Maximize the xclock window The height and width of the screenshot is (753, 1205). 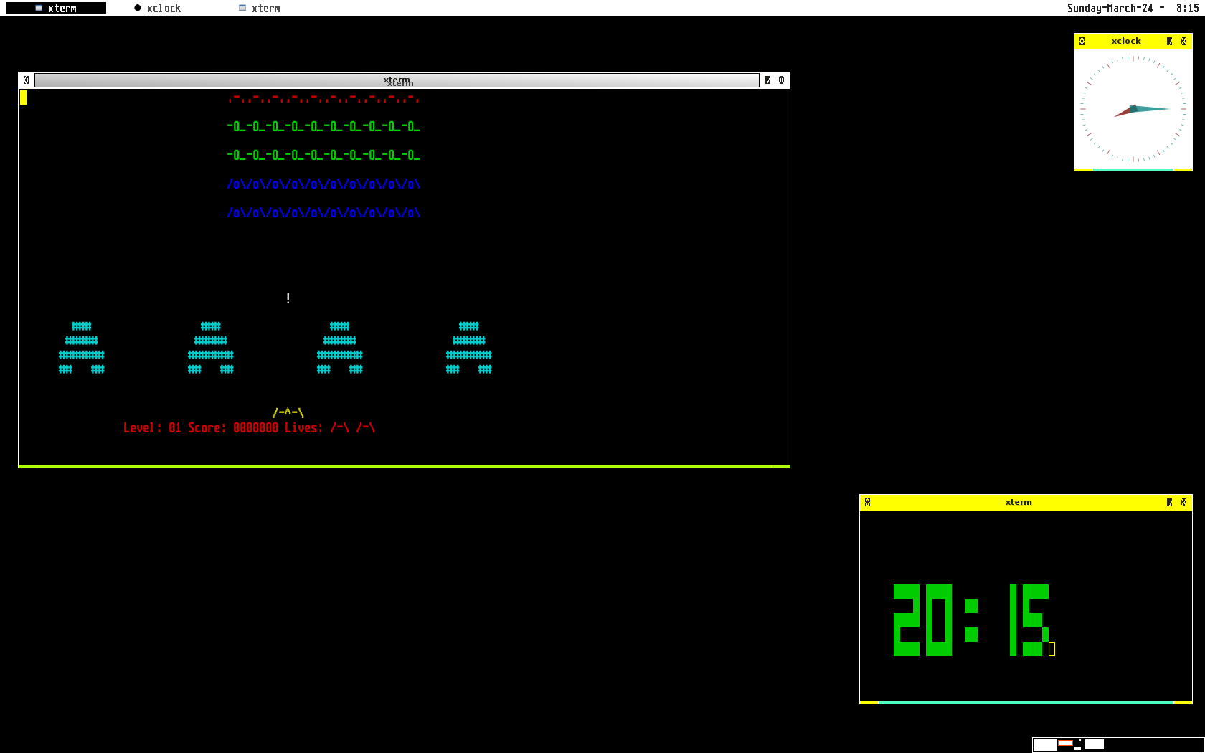pyautogui.click(x=1169, y=41)
